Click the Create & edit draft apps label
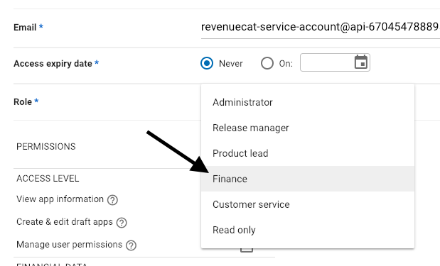 click(x=65, y=222)
